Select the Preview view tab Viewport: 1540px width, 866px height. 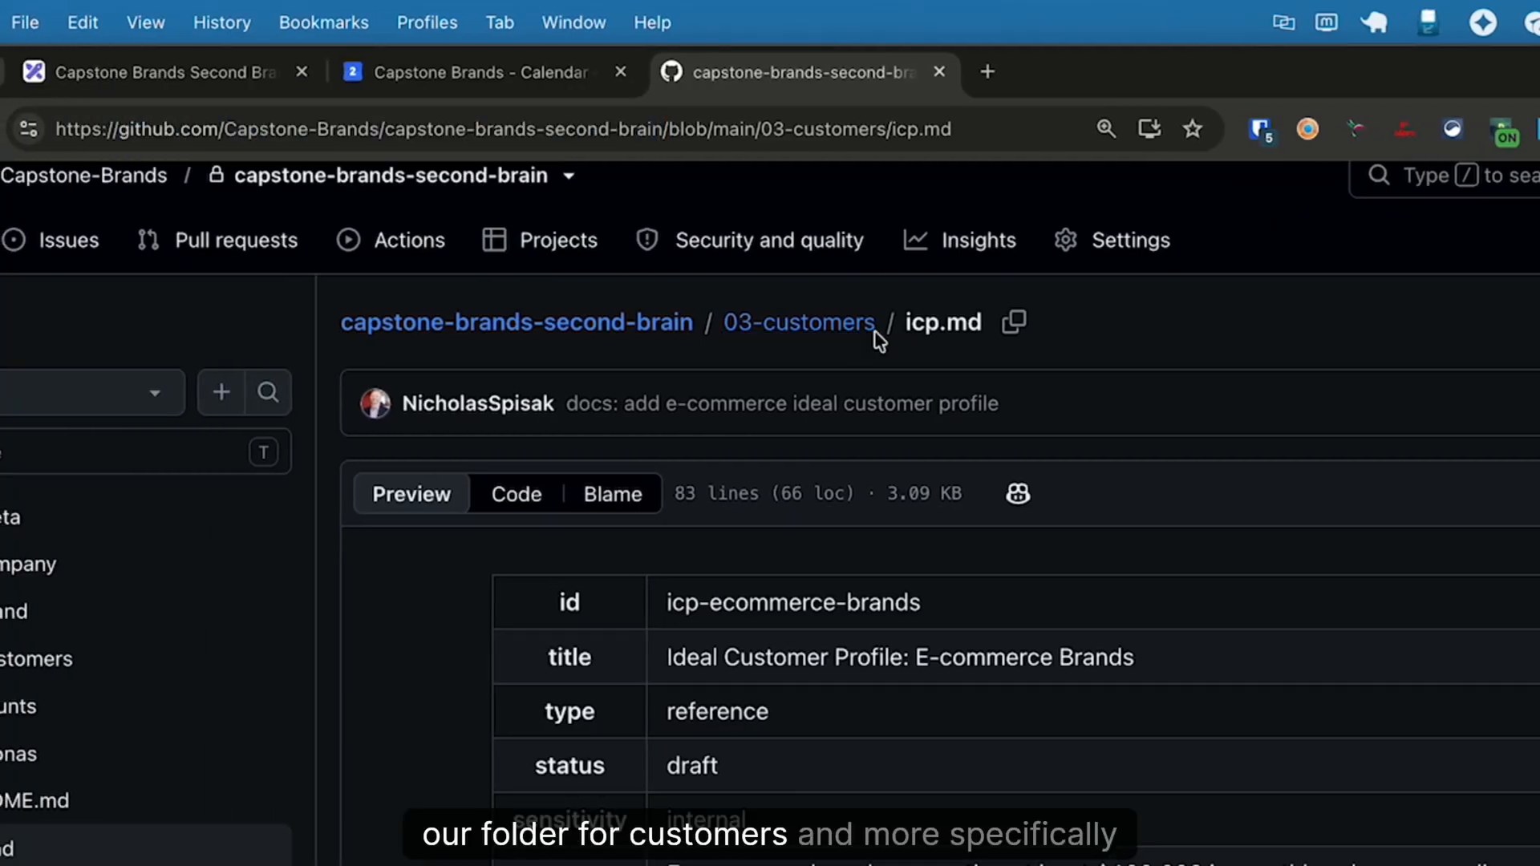click(x=411, y=494)
